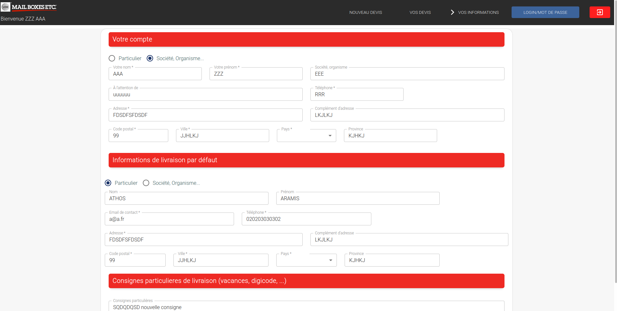Click the Votre nom field
Viewport: 617px width, 311px height.
[155, 74]
